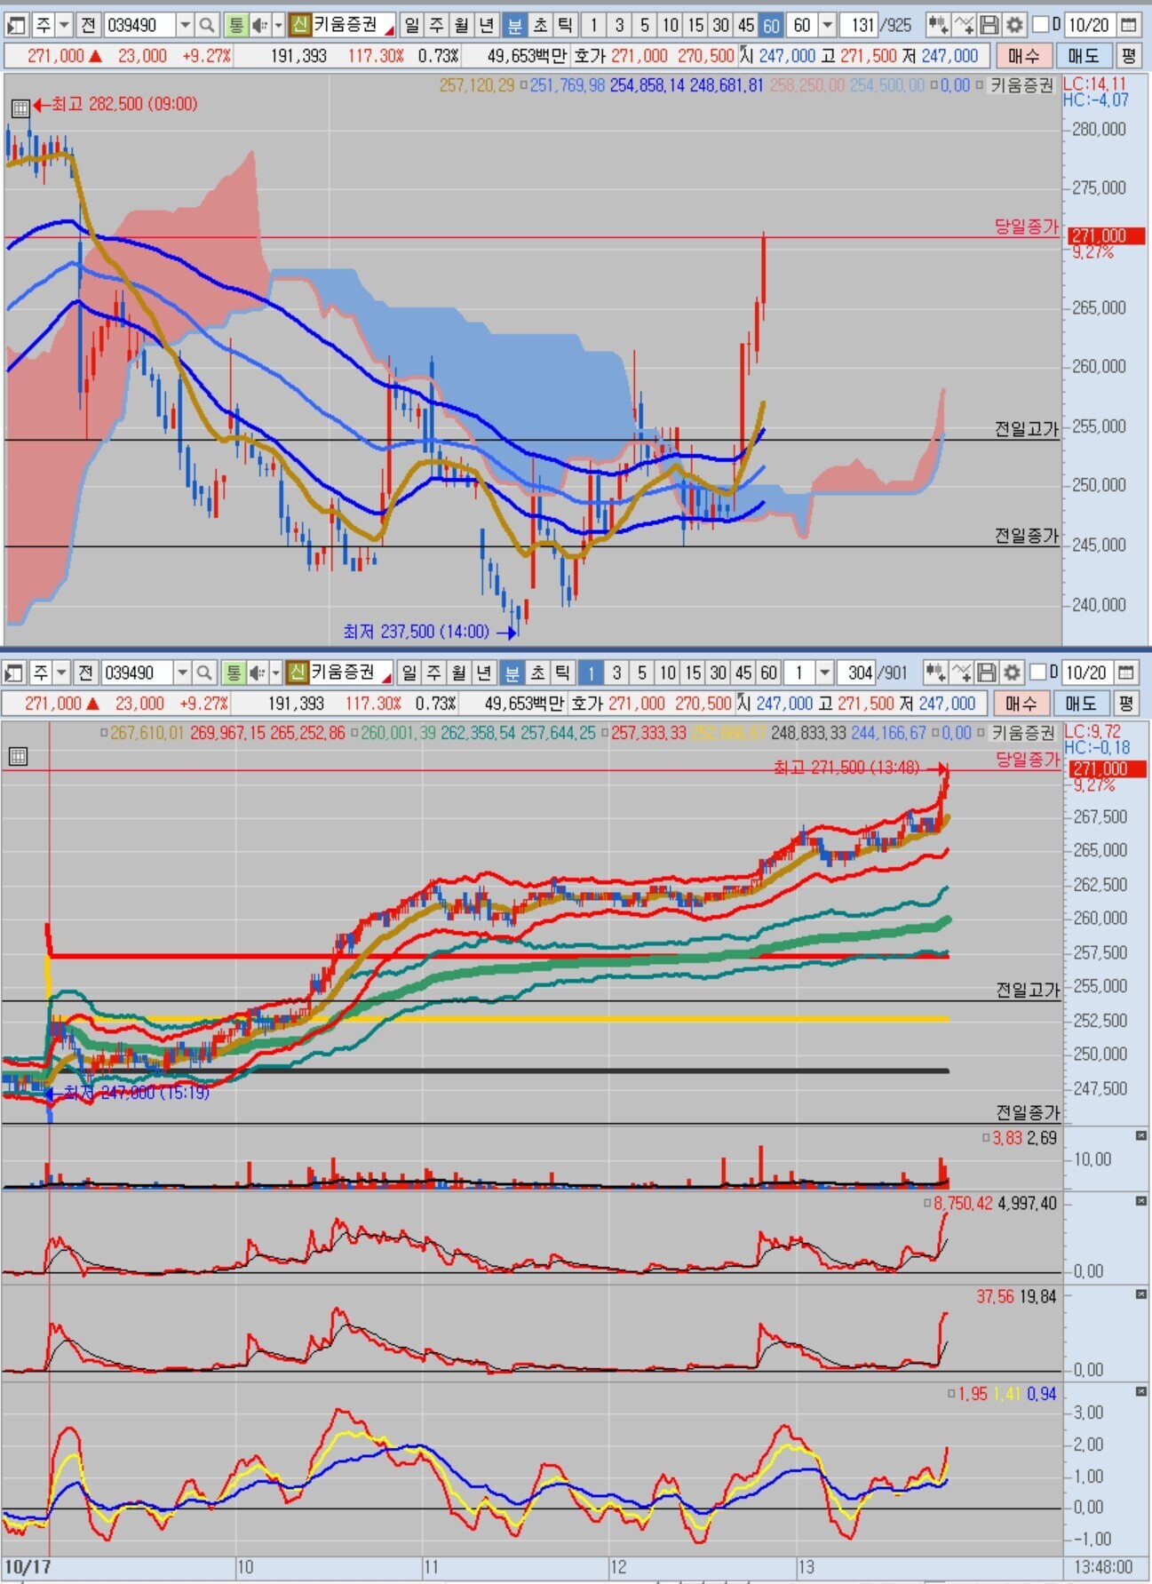Click the grid table icon on the lower chart

pyautogui.click(x=18, y=757)
